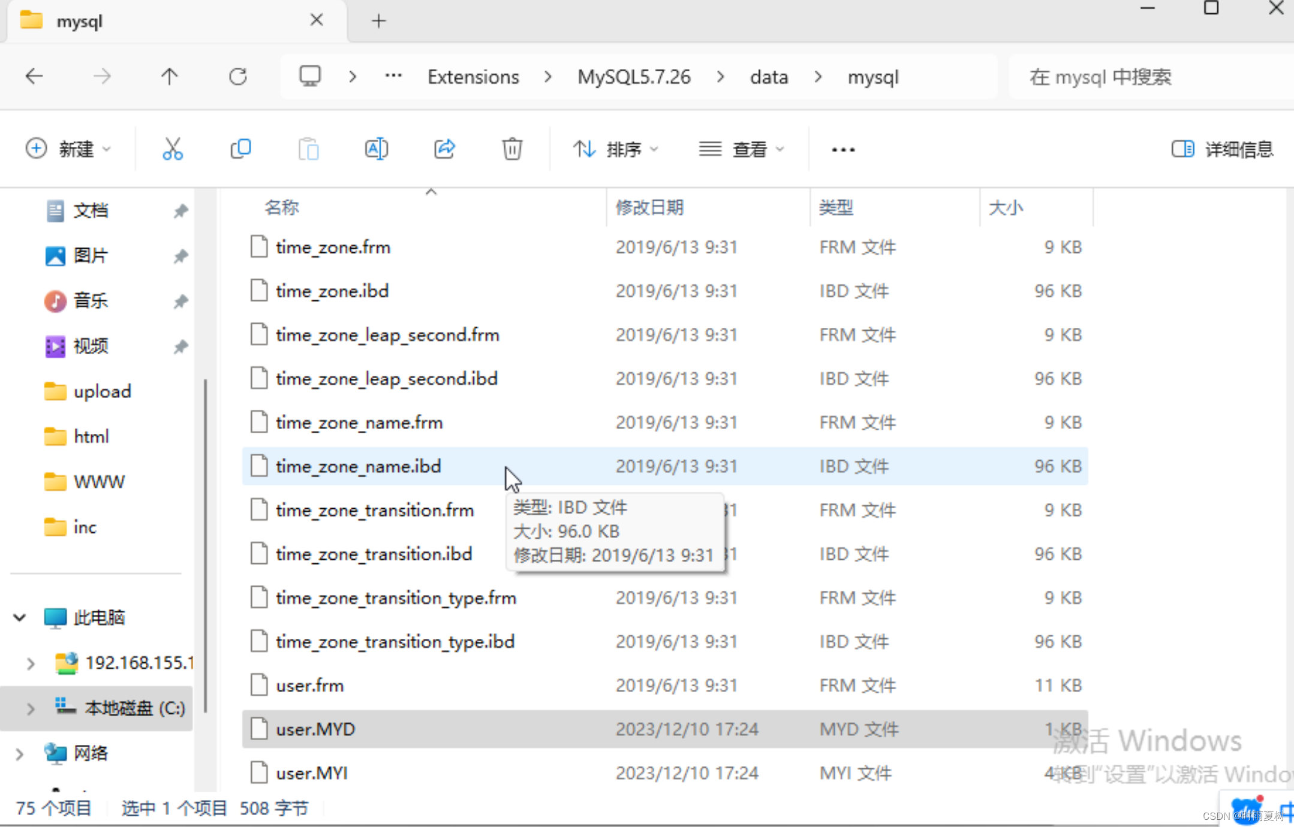
Task: Close the mysql tab
Action: point(317,20)
